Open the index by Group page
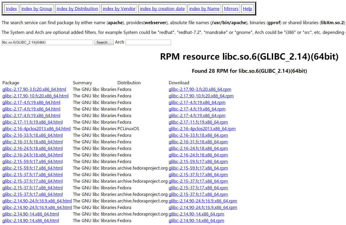This screenshot has height=225, width=346. tap(37, 8)
